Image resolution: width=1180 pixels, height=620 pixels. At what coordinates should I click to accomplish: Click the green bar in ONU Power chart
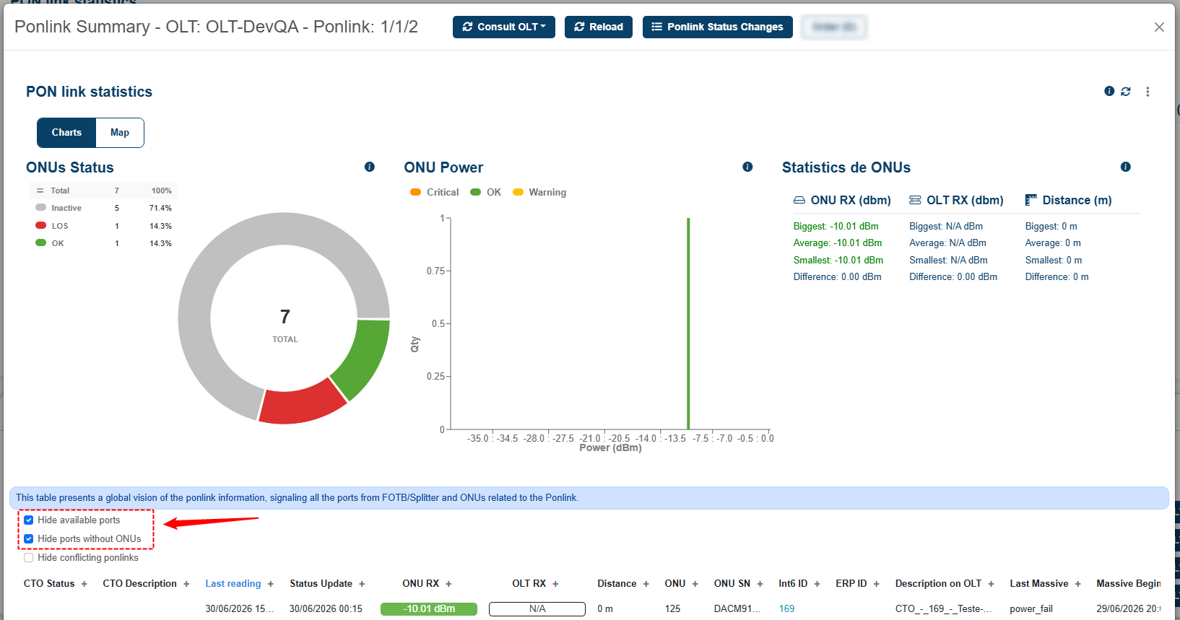pyautogui.click(x=688, y=323)
